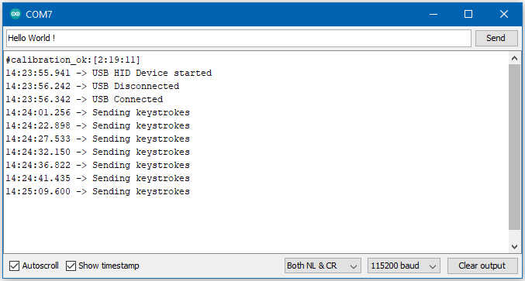Focus the Hello World ! text input field
The height and width of the screenshot is (281, 525).
(x=239, y=38)
